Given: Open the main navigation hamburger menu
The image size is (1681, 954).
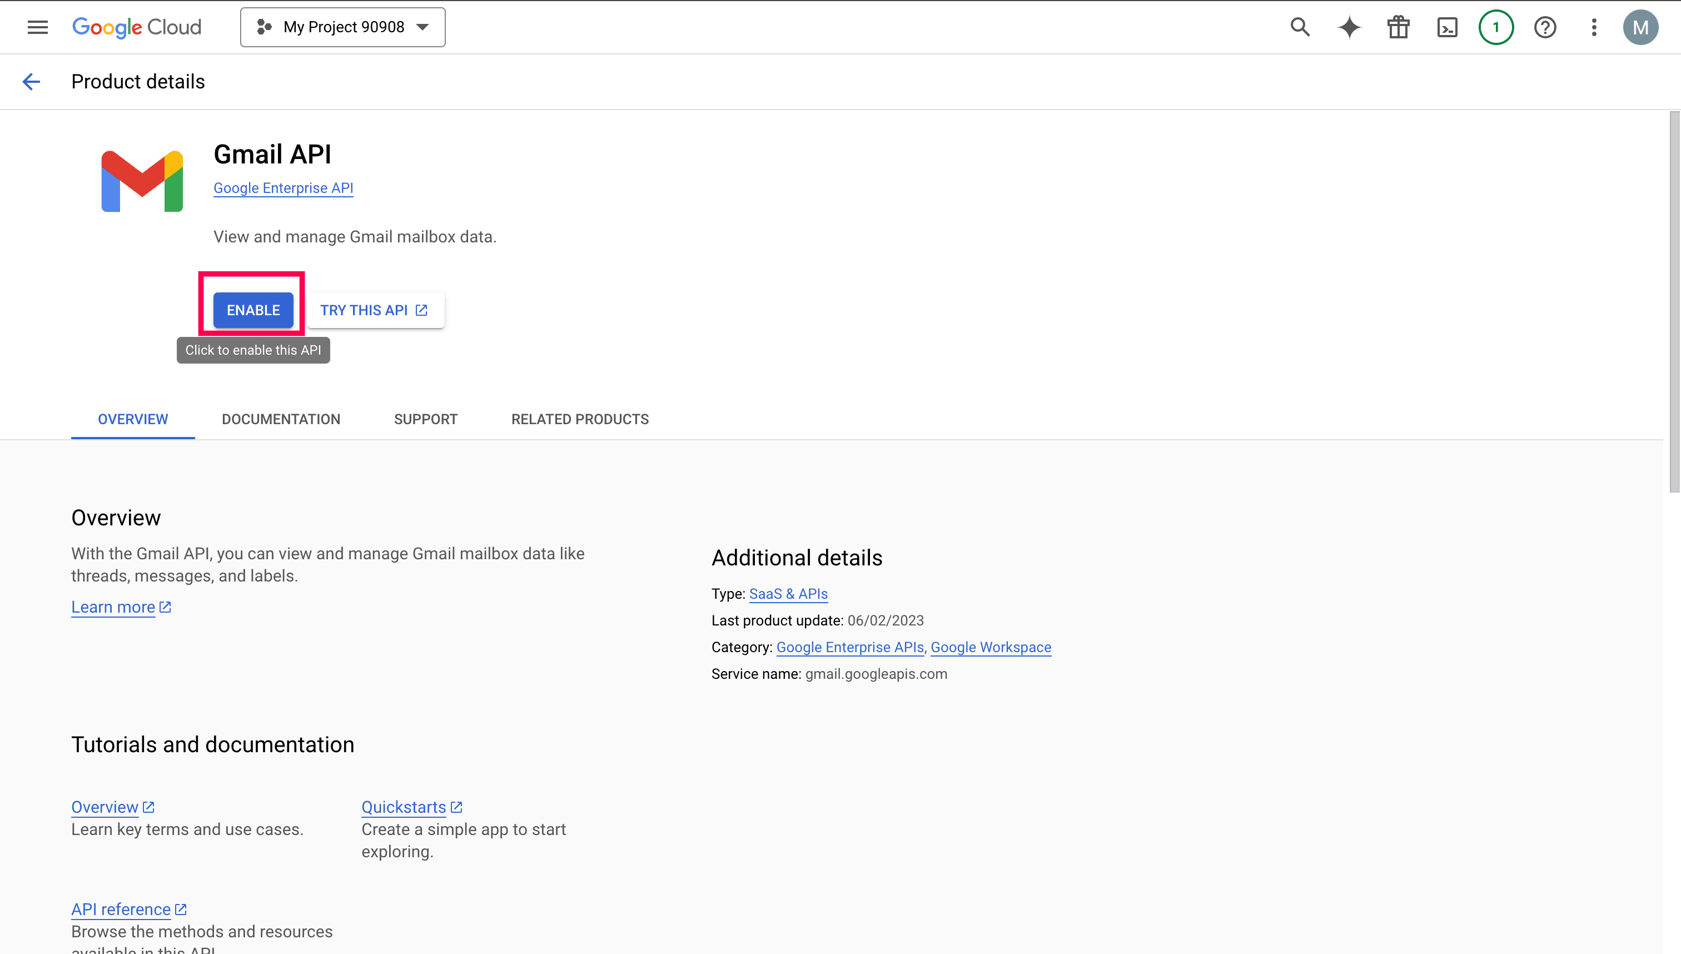Looking at the screenshot, I should [x=37, y=27].
